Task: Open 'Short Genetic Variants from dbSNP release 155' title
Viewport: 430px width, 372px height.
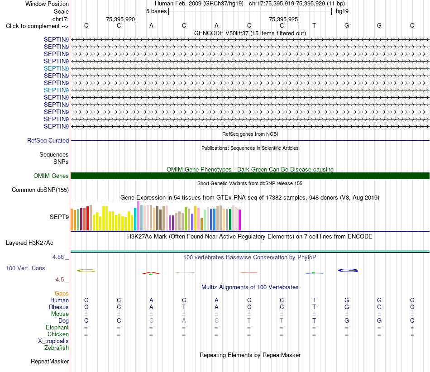Action: (250, 183)
